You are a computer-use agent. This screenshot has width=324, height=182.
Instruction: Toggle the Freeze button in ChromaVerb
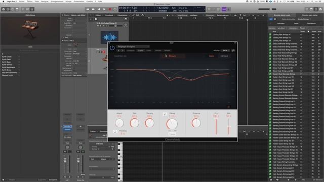click(x=172, y=134)
